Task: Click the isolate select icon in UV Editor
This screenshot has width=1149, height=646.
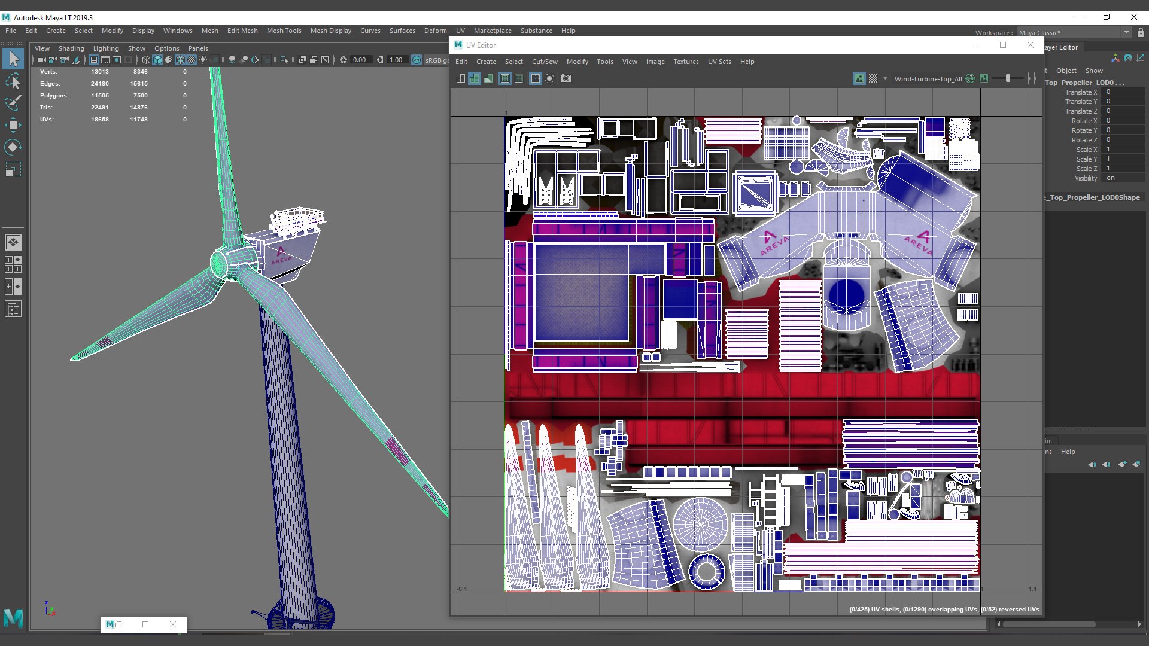Action: coord(549,78)
